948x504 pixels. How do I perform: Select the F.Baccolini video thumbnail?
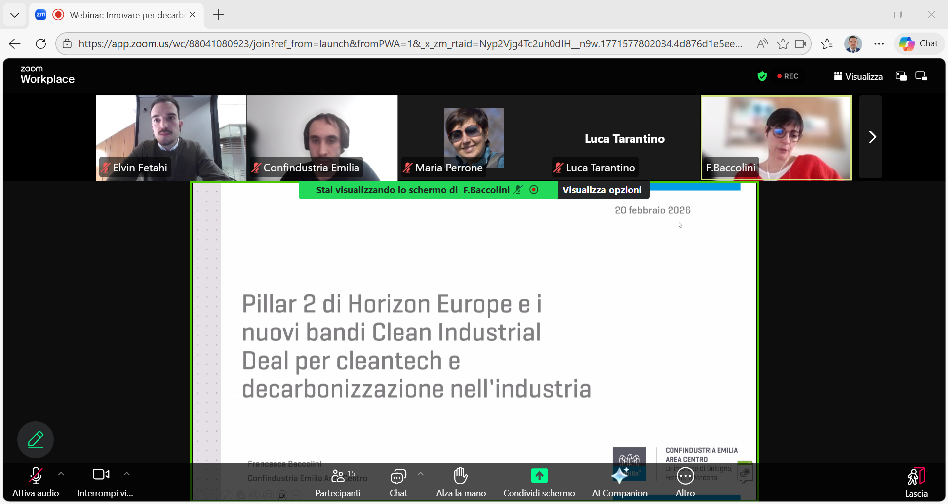tap(776, 137)
